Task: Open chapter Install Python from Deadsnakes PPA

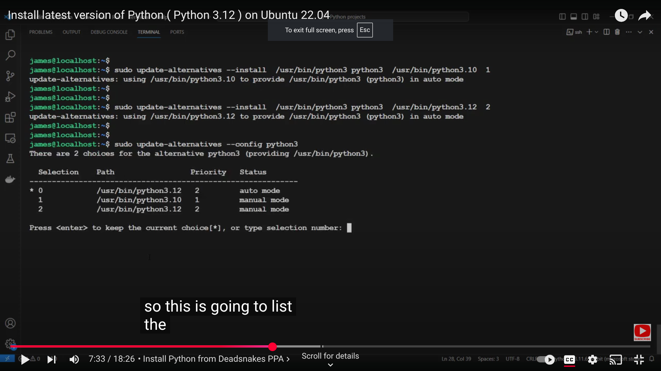Action: point(216,359)
